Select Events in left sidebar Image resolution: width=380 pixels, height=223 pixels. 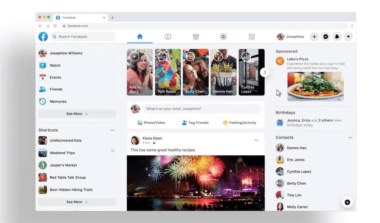[55, 78]
